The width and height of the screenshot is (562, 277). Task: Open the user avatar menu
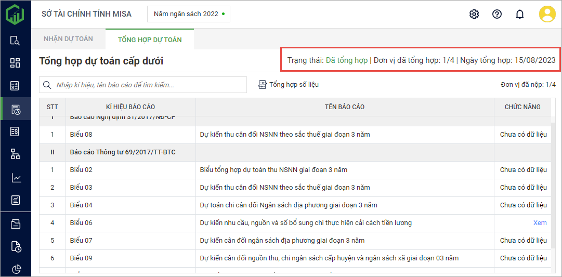(547, 14)
